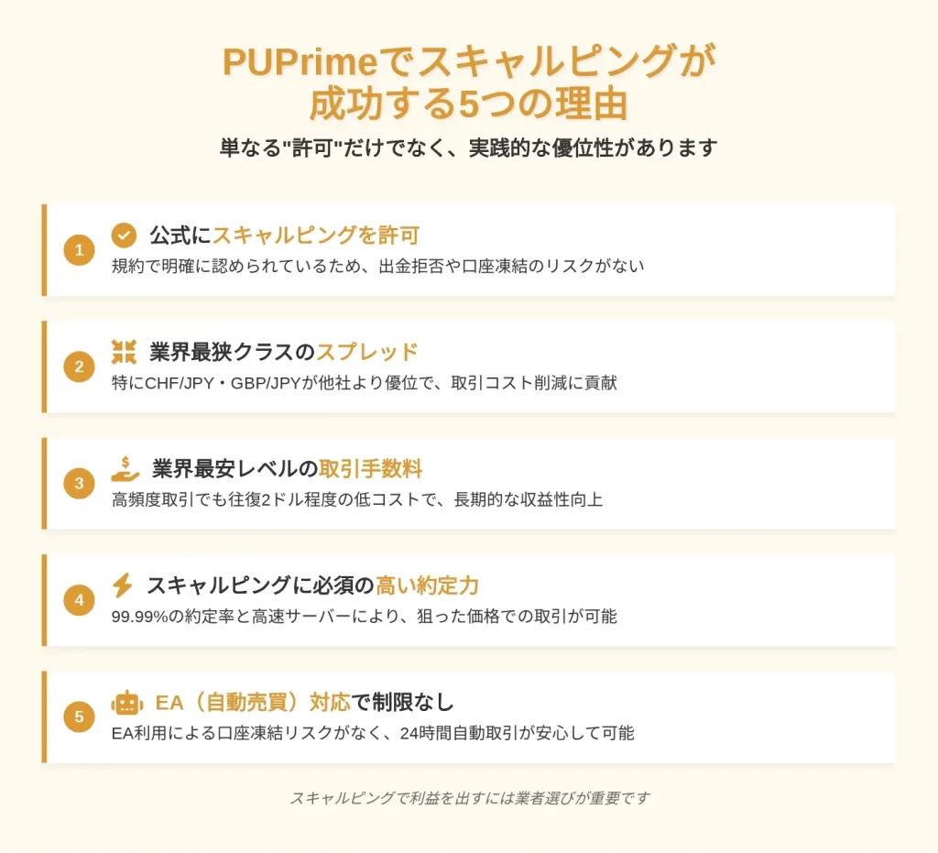Image resolution: width=938 pixels, height=853 pixels.
Task: Click the CHF/JPY・GBP/JPY description line
Action: point(364,383)
